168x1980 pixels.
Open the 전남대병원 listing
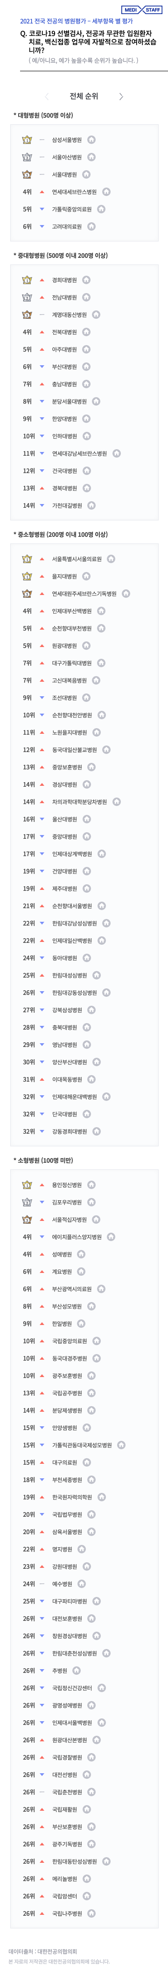64,297
